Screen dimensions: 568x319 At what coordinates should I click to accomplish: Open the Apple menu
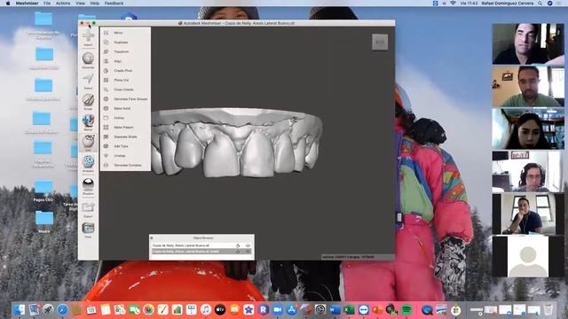point(8,4)
